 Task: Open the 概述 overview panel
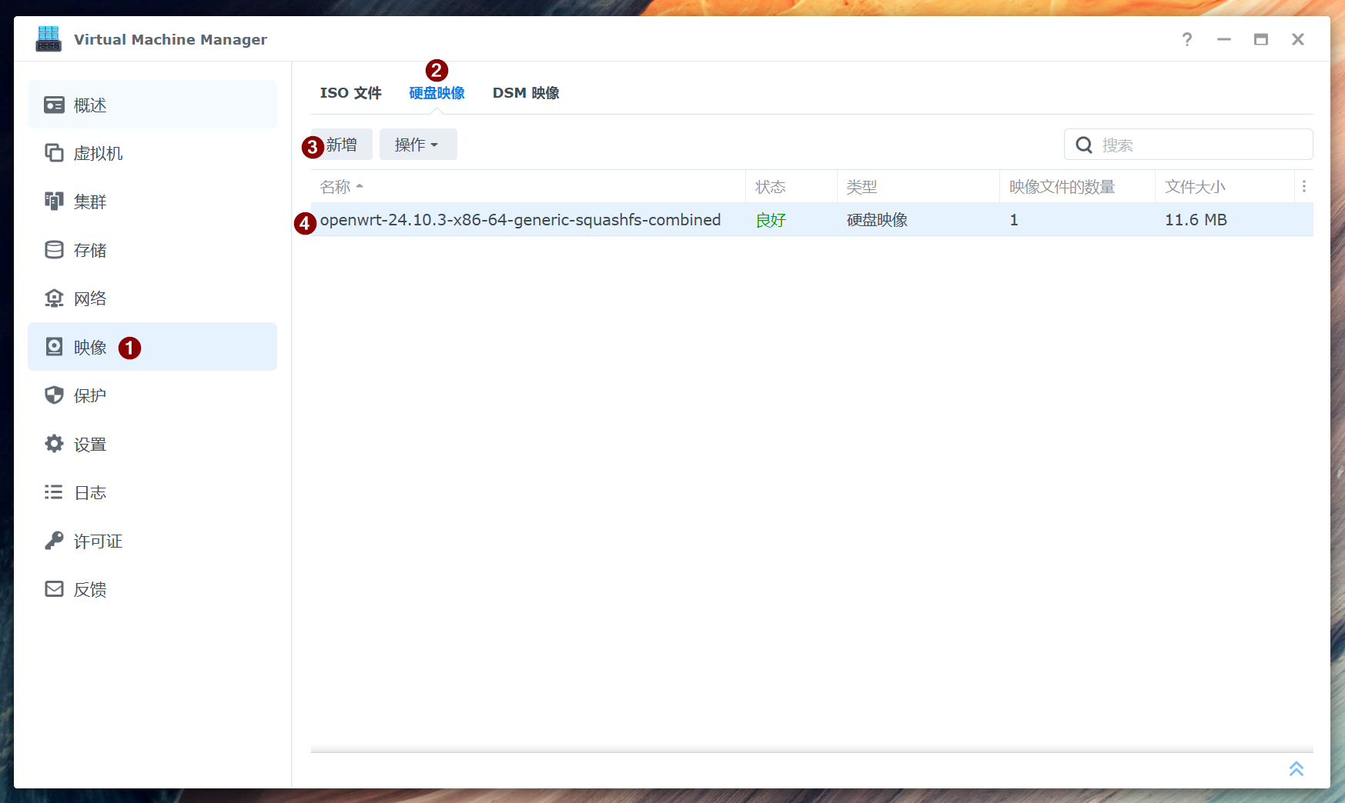[x=90, y=105]
